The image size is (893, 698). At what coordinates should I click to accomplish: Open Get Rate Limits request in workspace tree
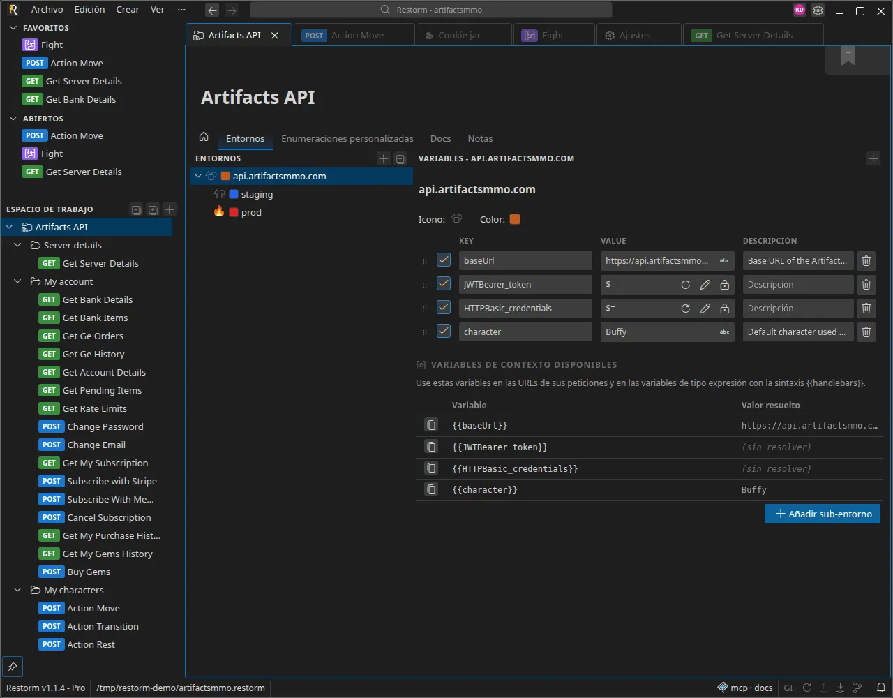click(95, 408)
